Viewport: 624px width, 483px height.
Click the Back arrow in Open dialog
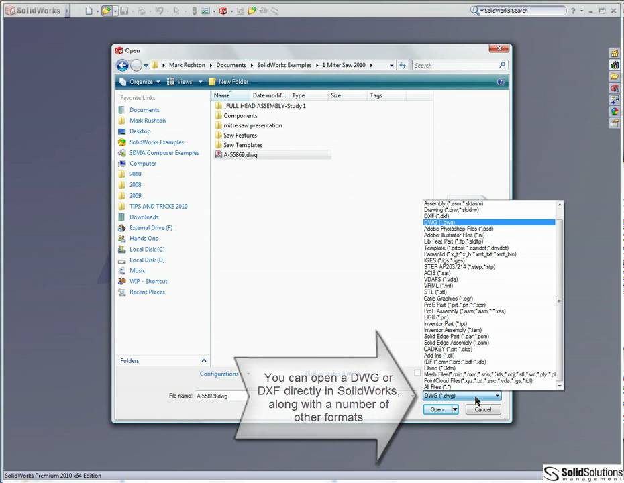tap(123, 65)
